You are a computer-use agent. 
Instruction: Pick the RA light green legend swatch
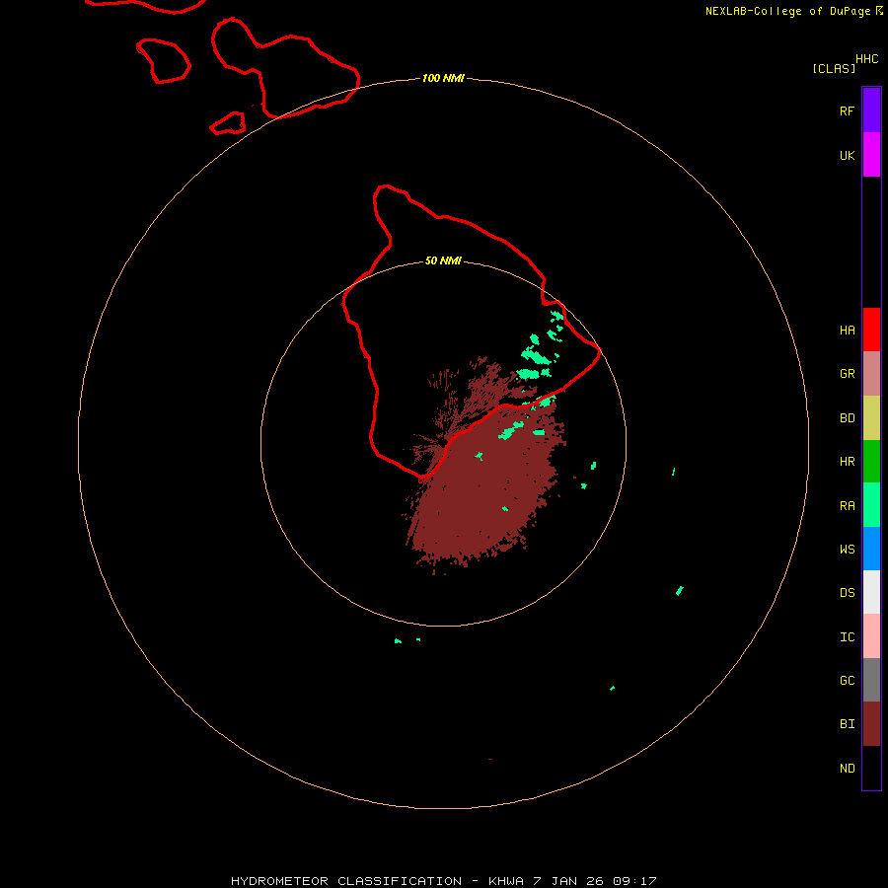click(x=871, y=505)
